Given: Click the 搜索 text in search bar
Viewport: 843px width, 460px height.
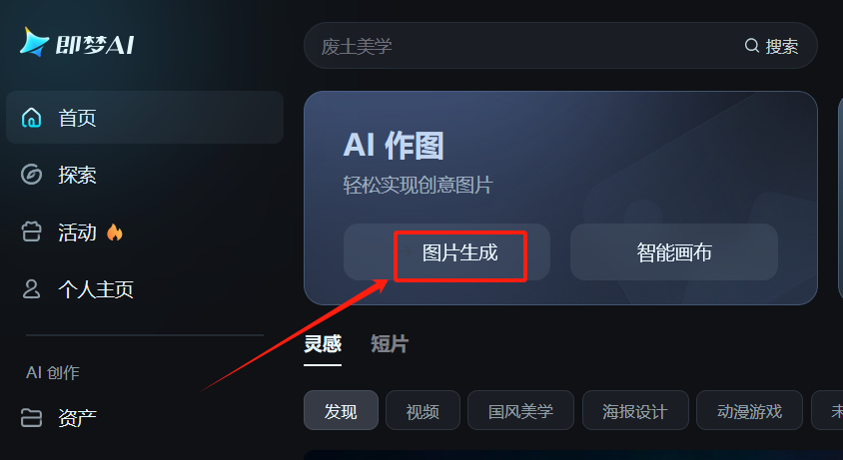Looking at the screenshot, I should pyautogui.click(x=782, y=46).
